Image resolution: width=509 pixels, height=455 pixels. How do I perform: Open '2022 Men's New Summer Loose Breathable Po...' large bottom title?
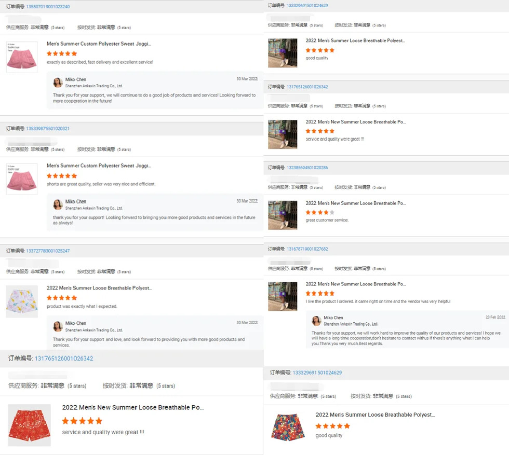(133, 407)
